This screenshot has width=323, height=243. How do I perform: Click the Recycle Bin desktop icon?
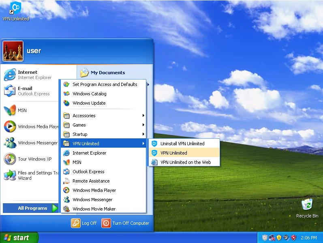(x=307, y=205)
